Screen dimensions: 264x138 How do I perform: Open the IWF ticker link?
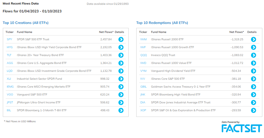(143, 47)
